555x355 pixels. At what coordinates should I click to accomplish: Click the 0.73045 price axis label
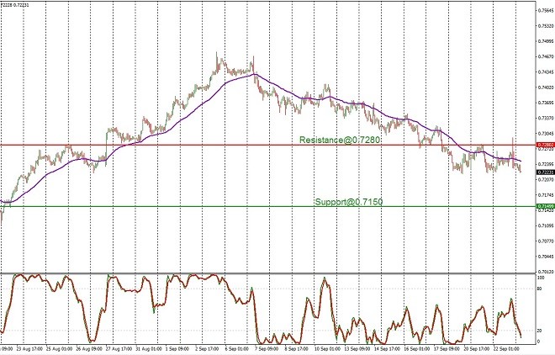(546, 134)
